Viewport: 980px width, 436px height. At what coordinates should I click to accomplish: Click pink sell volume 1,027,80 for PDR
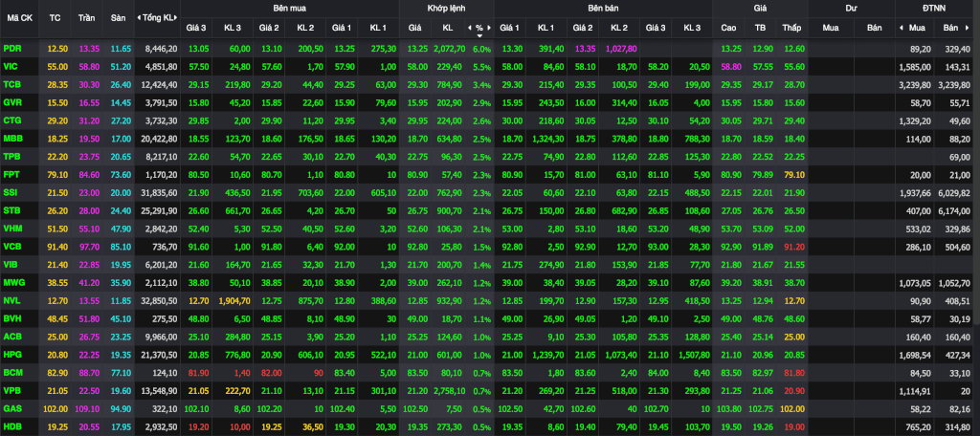pyautogui.click(x=622, y=49)
